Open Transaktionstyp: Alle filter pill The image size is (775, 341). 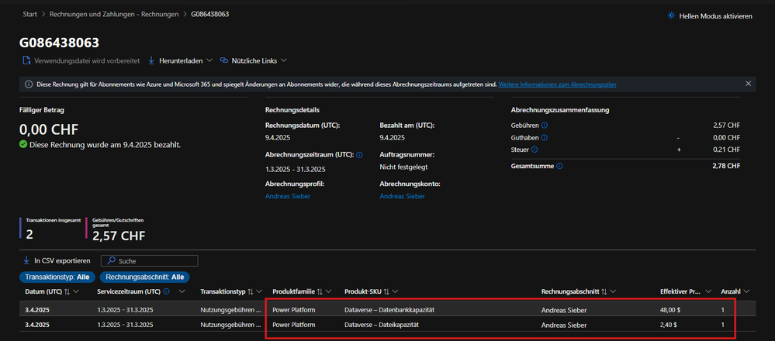[x=57, y=277]
